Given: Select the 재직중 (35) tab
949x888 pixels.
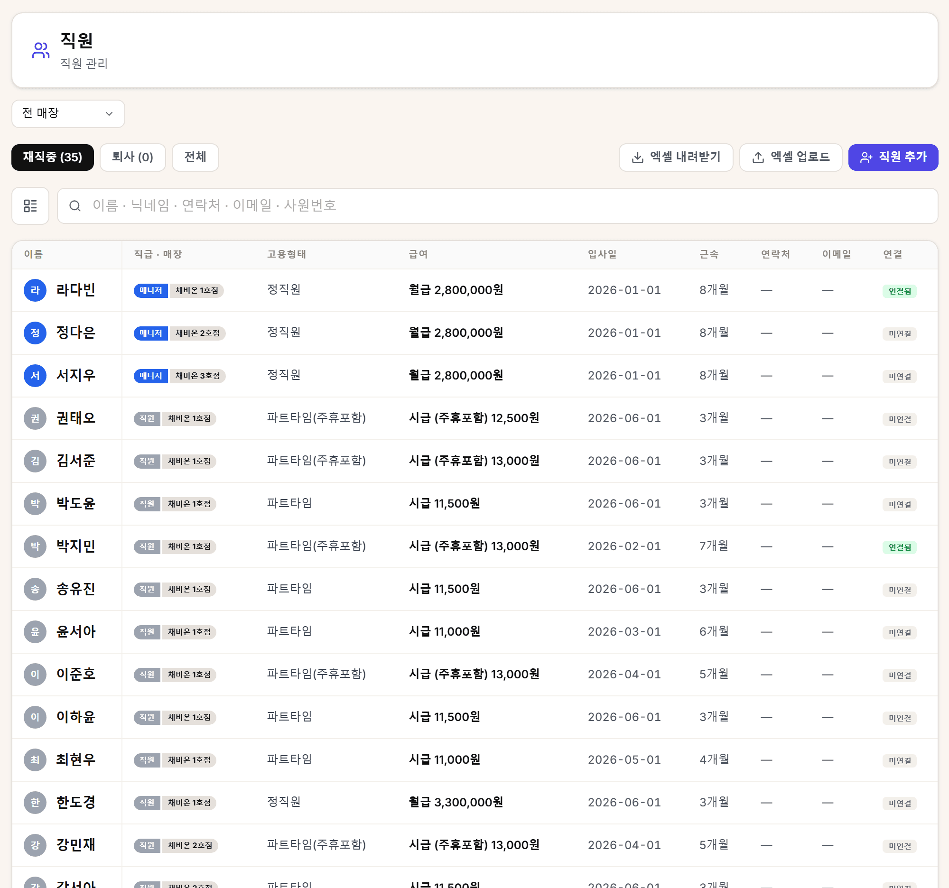Looking at the screenshot, I should [x=53, y=157].
